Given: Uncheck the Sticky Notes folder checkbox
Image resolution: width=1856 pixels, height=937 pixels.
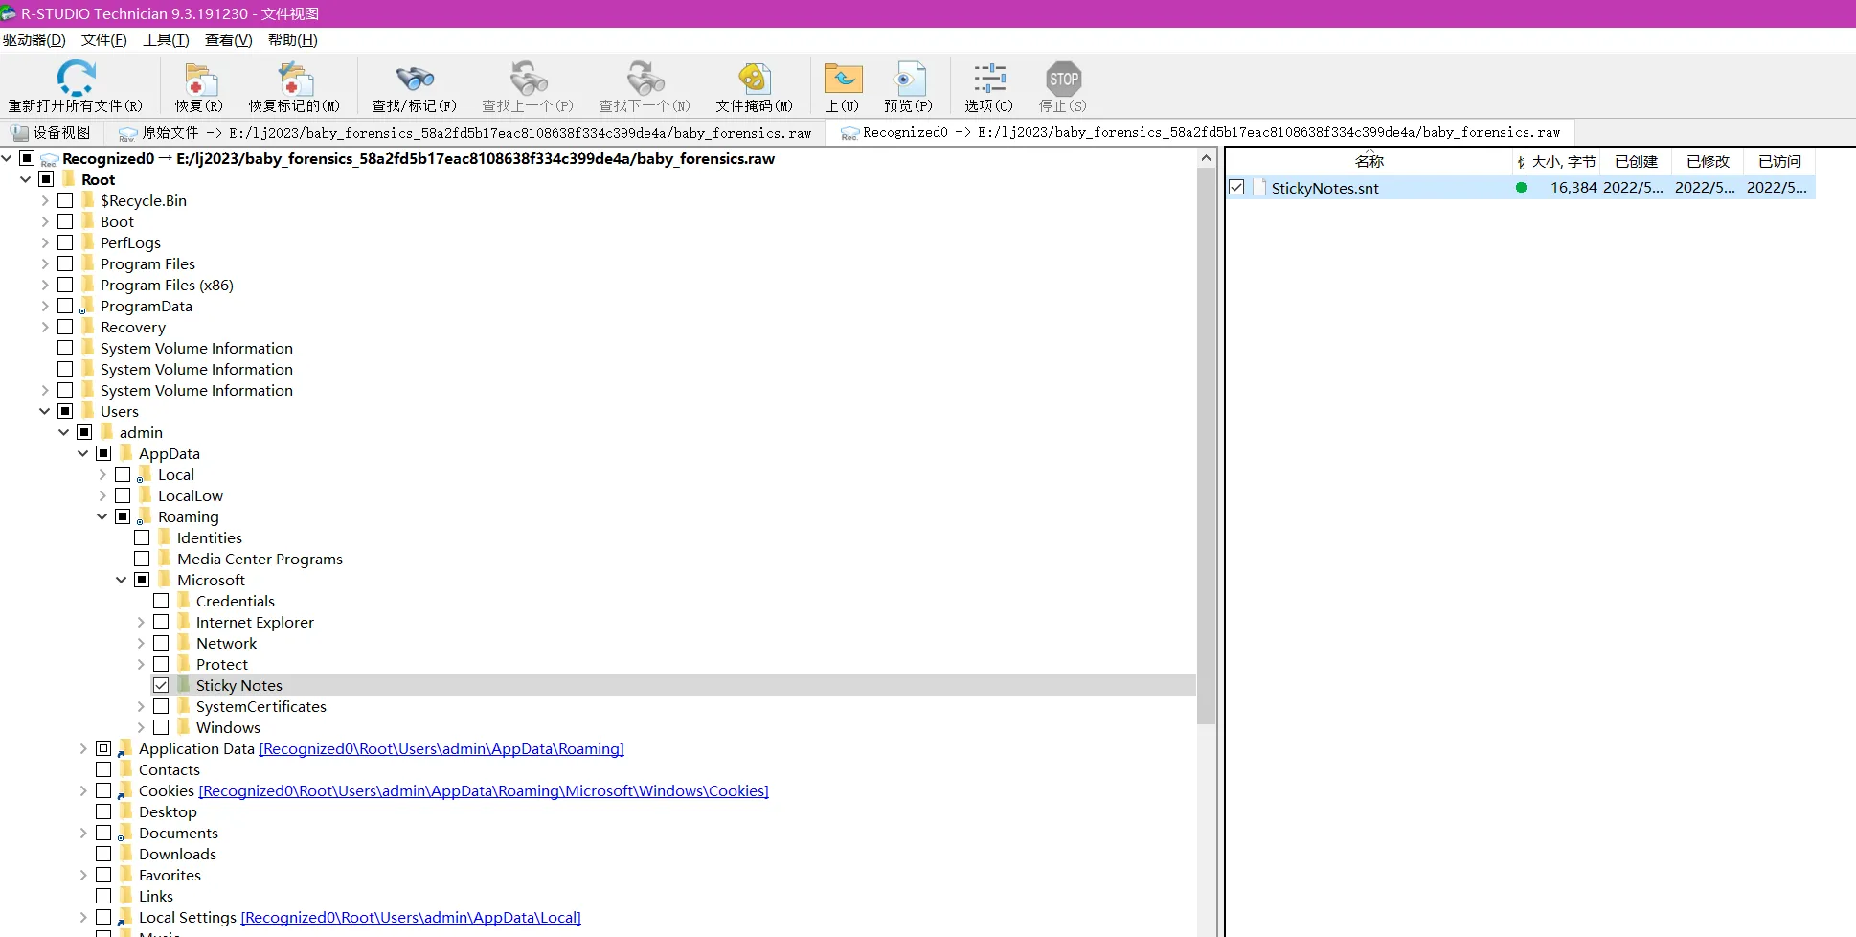Looking at the screenshot, I should click(x=161, y=685).
